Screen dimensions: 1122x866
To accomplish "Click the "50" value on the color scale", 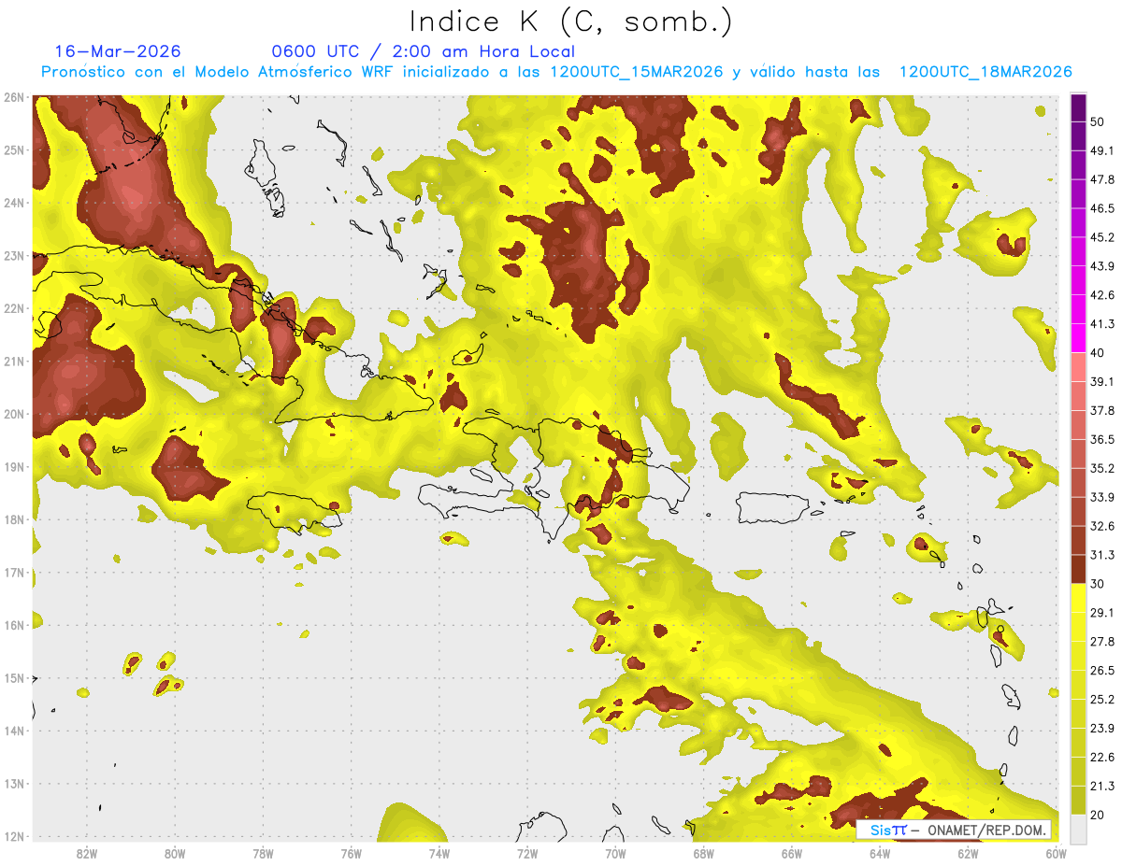I will coord(1098,121).
